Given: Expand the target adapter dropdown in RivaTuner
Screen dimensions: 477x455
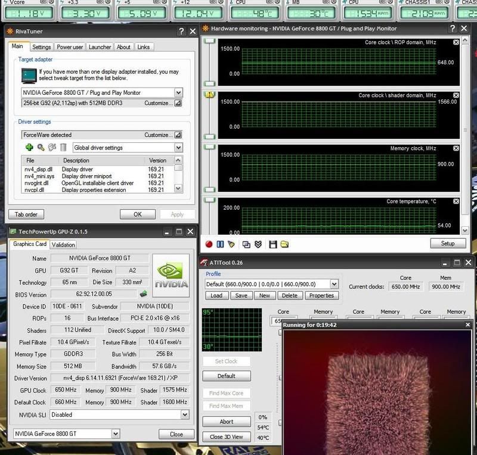Looking at the screenshot, I should click(178, 93).
